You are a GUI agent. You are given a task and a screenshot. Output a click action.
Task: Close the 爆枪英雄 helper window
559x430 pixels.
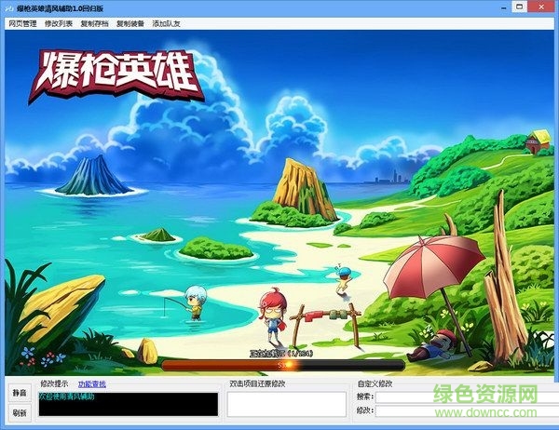[546, 7]
